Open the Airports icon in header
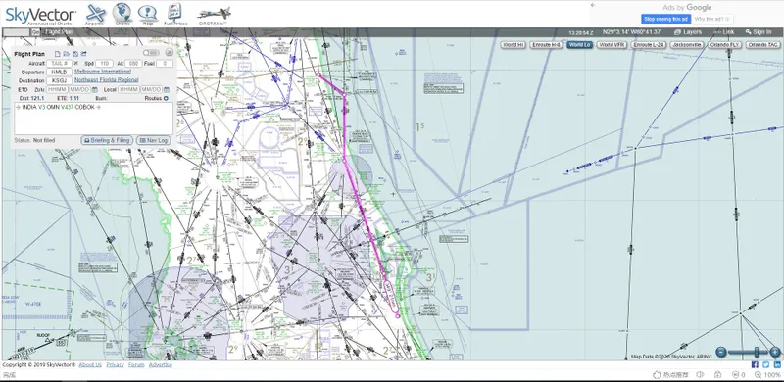The image size is (784, 382). coord(95,14)
